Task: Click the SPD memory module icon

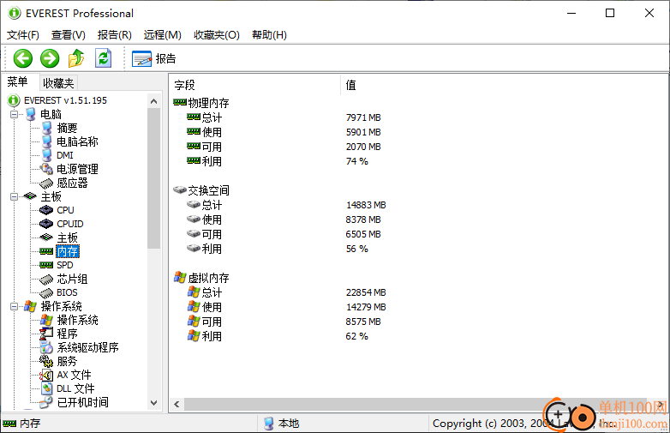Action: pyautogui.click(x=46, y=265)
